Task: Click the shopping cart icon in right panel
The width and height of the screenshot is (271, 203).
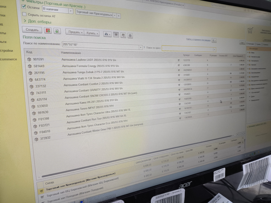Action: tap(250, 30)
